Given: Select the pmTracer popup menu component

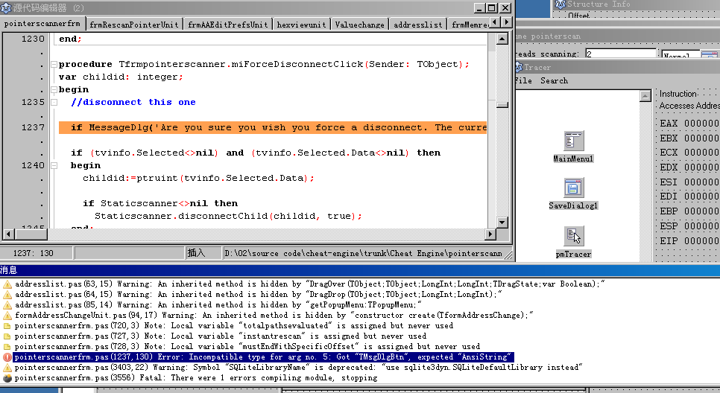Looking at the screenshot, I should [573, 236].
